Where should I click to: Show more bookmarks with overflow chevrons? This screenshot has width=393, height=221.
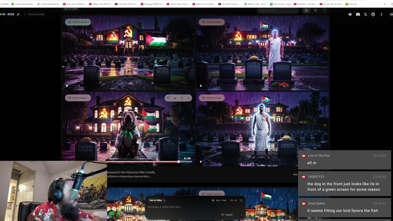385,4
